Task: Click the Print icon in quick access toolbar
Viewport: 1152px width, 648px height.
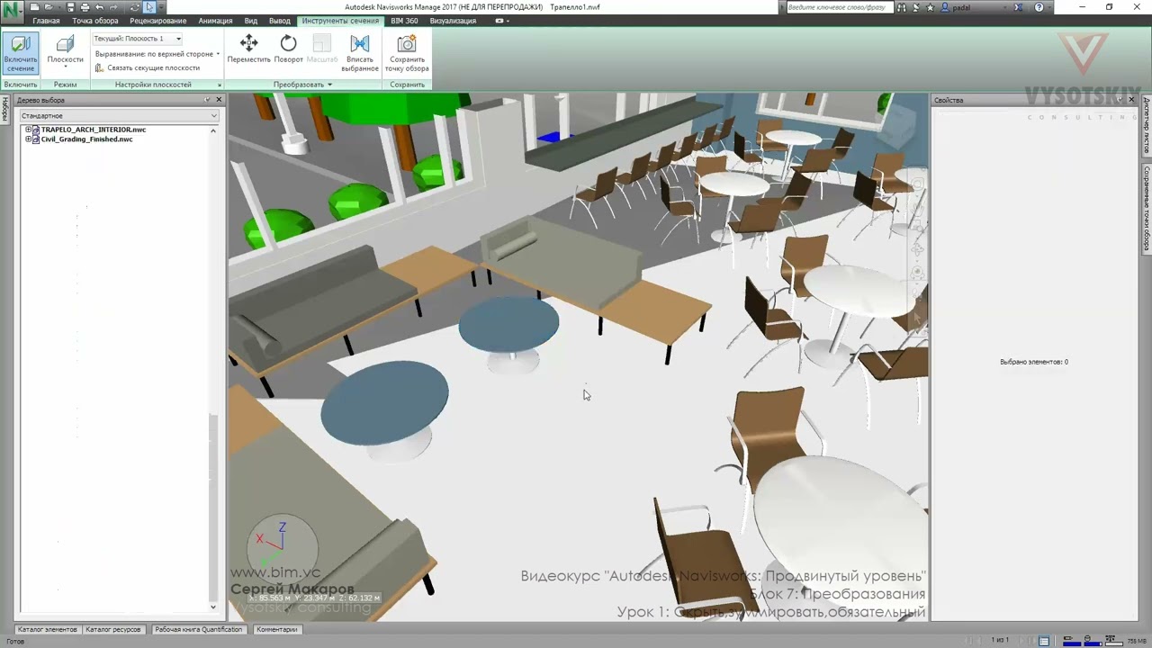Action: (85, 7)
